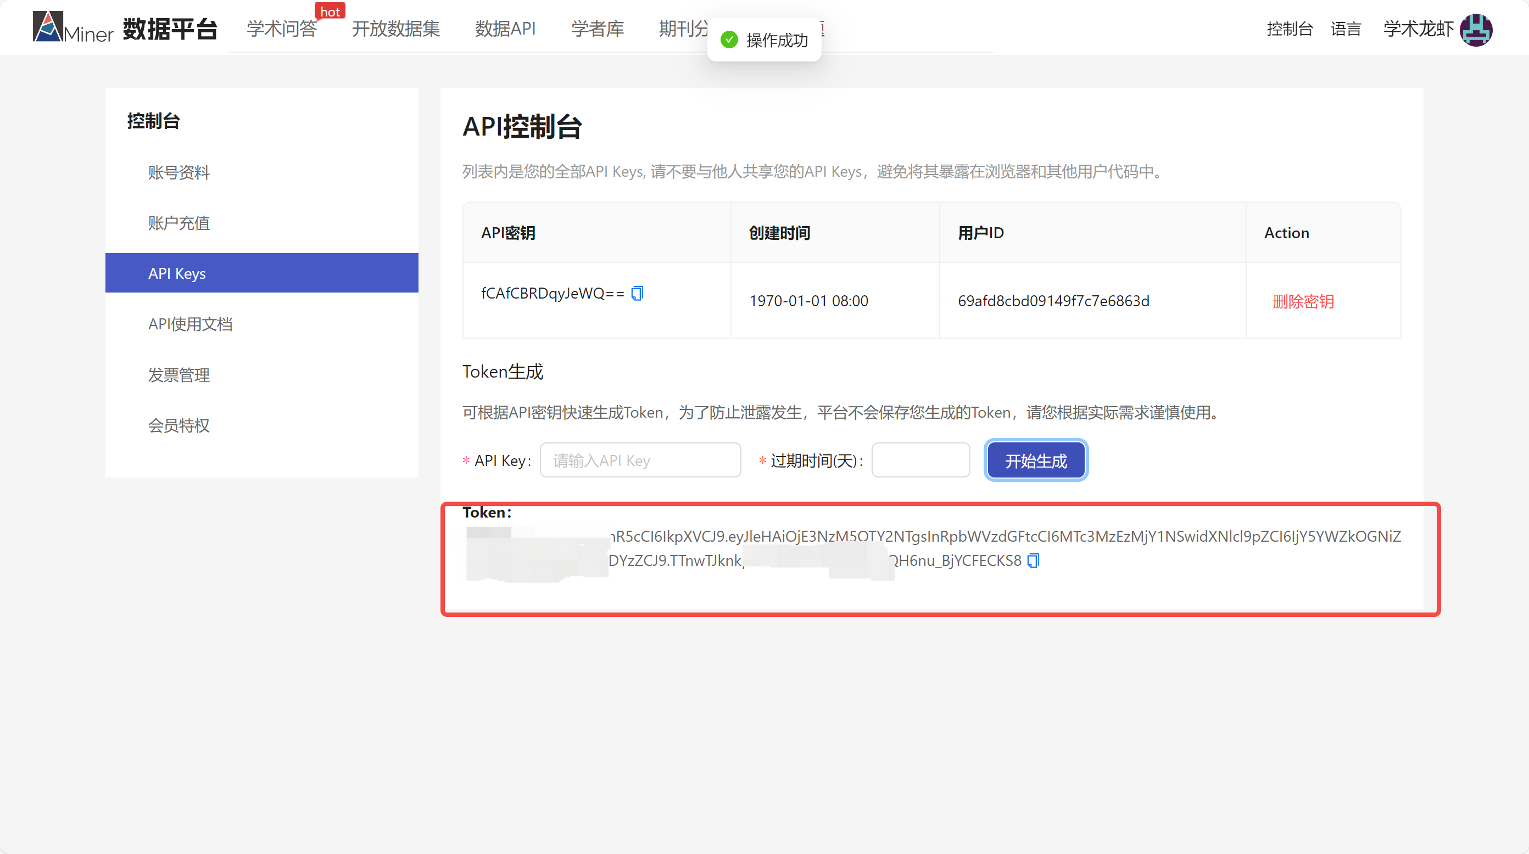
Task: Click the hot badge on 学术问答
Action: pyautogui.click(x=330, y=12)
